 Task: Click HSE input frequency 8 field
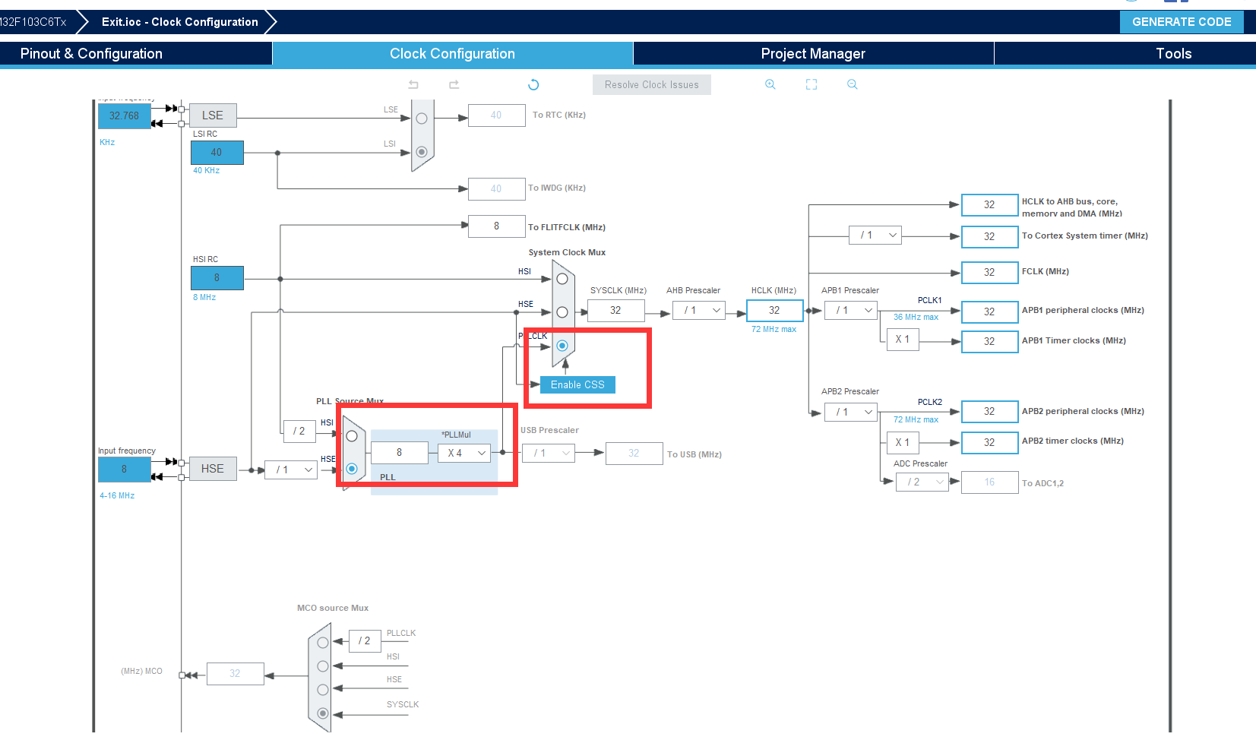coord(125,469)
